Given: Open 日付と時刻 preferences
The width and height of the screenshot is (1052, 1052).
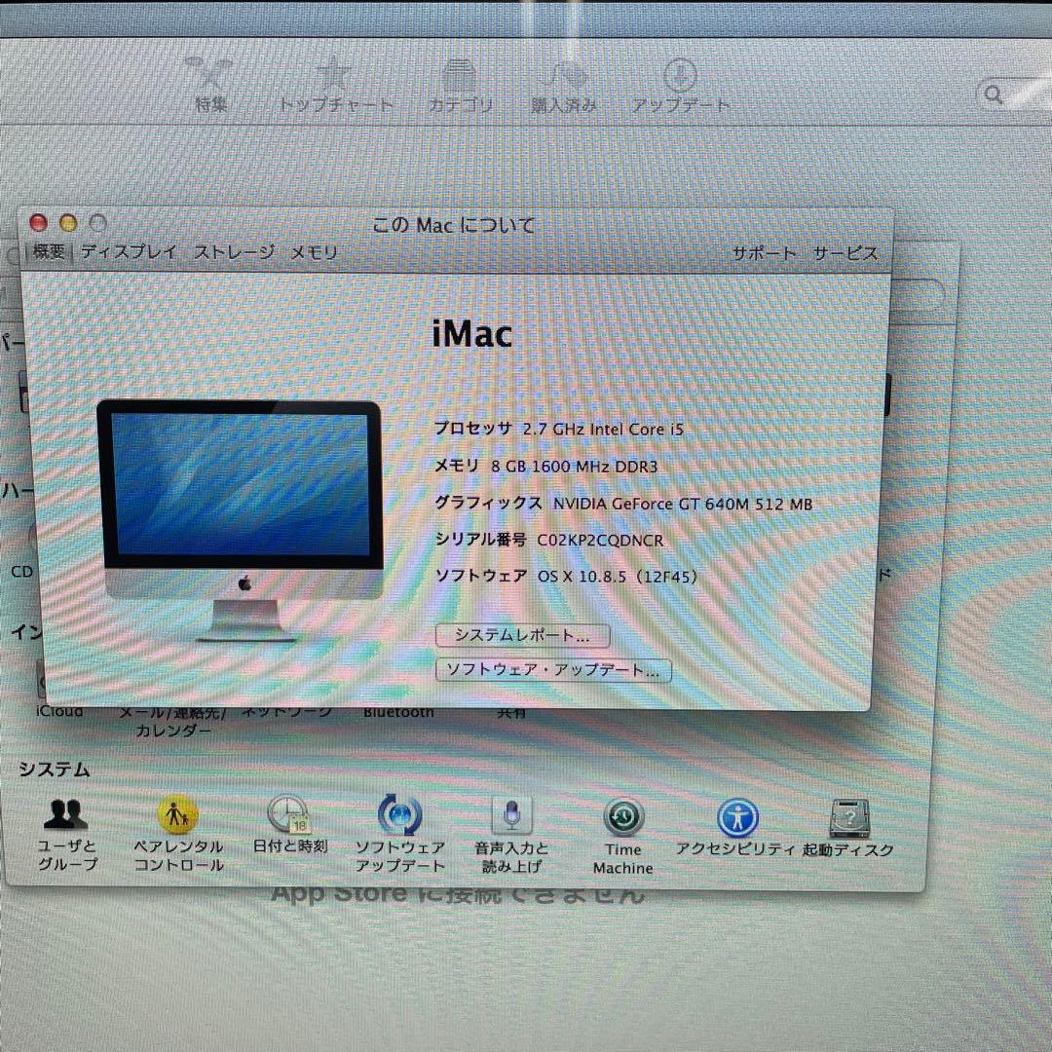Looking at the screenshot, I should (x=289, y=821).
